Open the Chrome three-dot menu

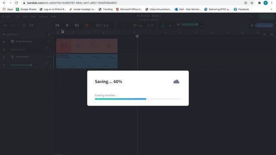tap(272, 3)
